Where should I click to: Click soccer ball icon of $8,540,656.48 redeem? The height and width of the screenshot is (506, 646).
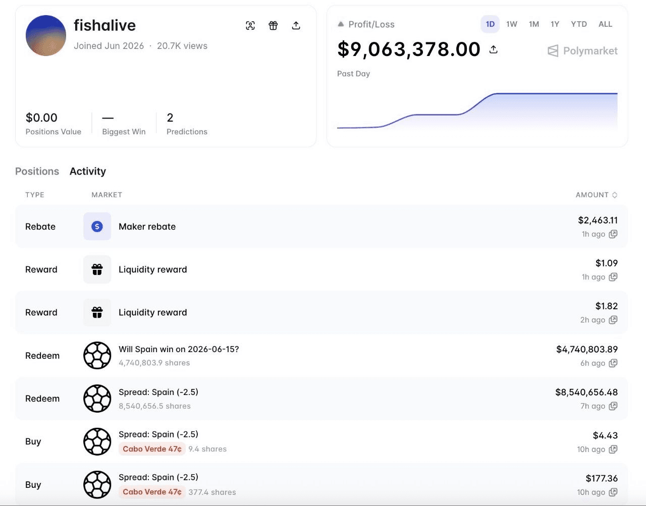pos(97,399)
